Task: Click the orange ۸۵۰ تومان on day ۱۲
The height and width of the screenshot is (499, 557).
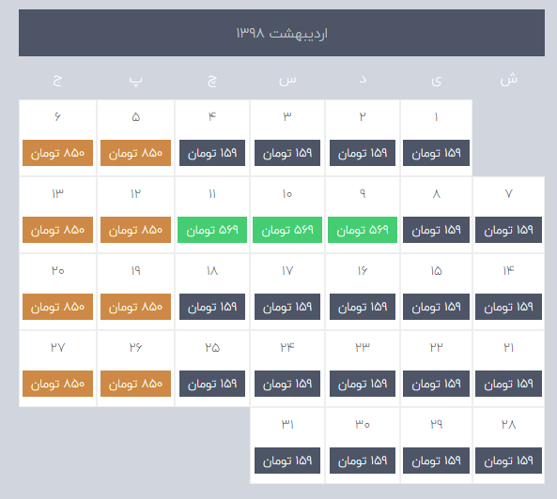Action: (135, 230)
